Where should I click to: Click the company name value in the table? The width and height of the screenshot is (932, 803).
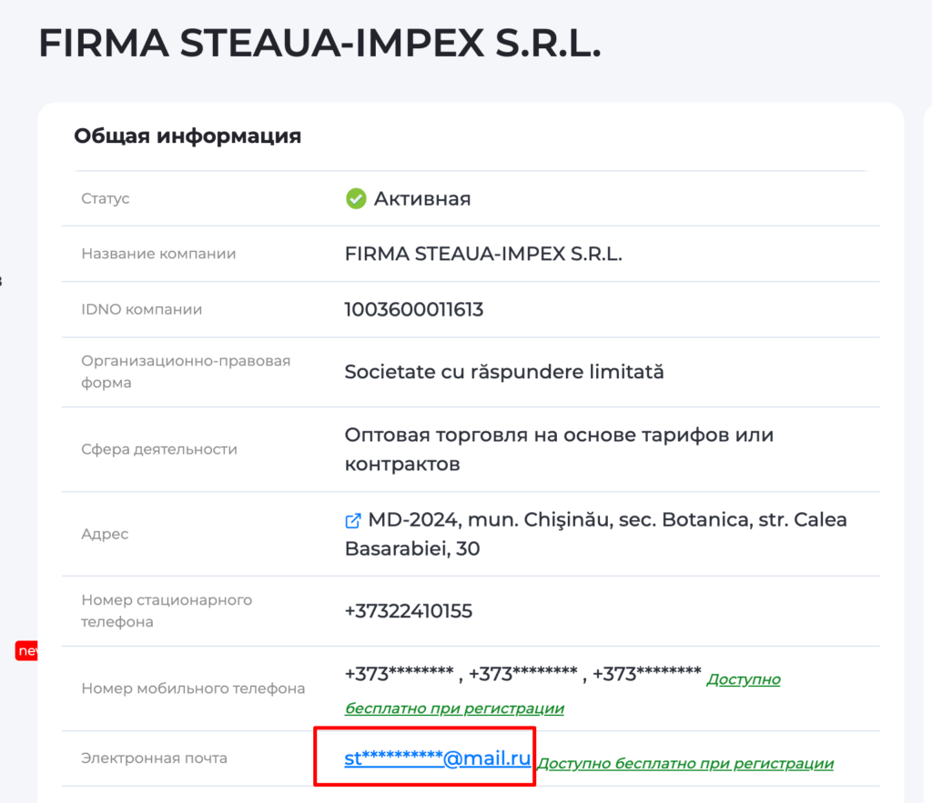(483, 254)
